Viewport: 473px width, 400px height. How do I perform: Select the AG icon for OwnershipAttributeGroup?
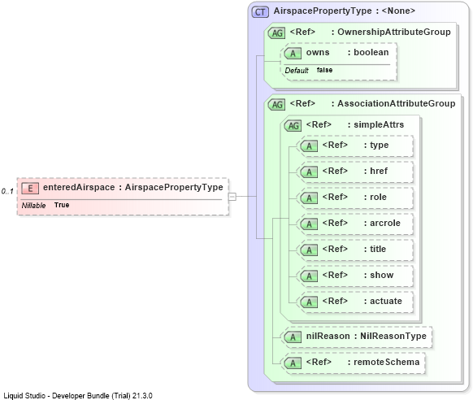[276, 33]
